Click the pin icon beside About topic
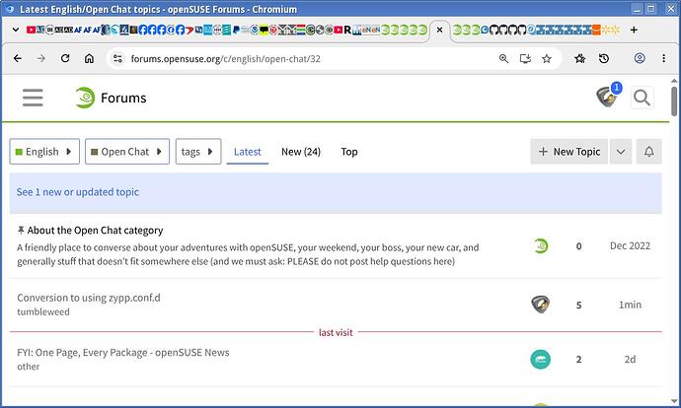This screenshot has height=408, width=681. pos(21,231)
